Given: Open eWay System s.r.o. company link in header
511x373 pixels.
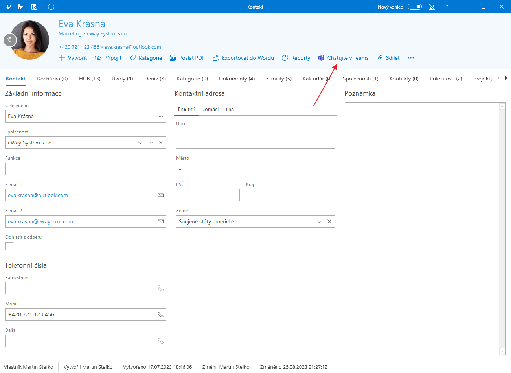Looking at the screenshot, I should coord(107,34).
